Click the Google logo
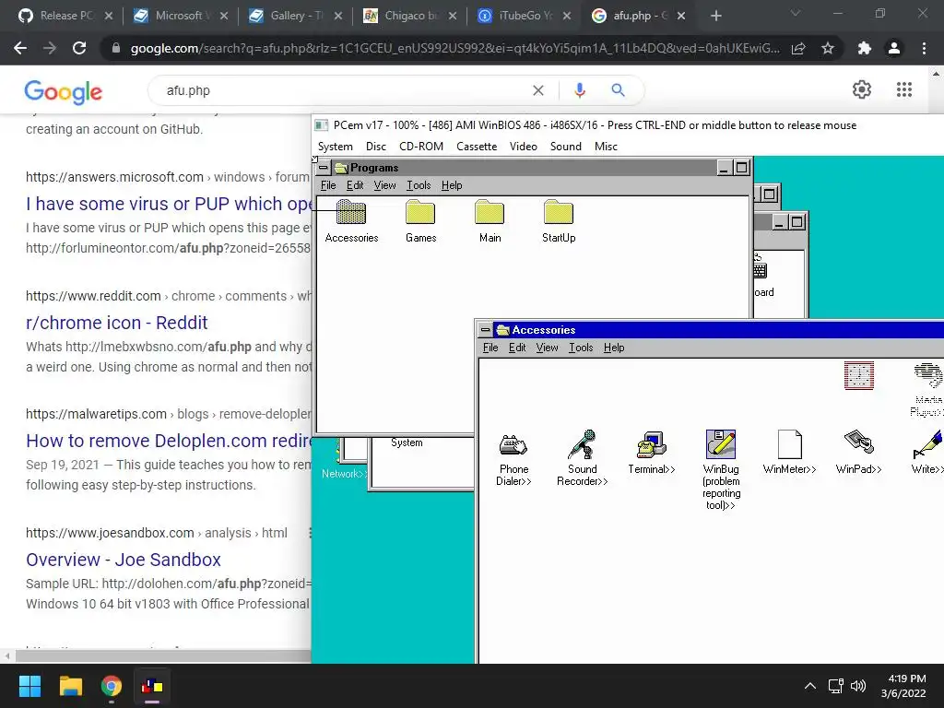This screenshot has width=944, height=708. pos(64,91)
